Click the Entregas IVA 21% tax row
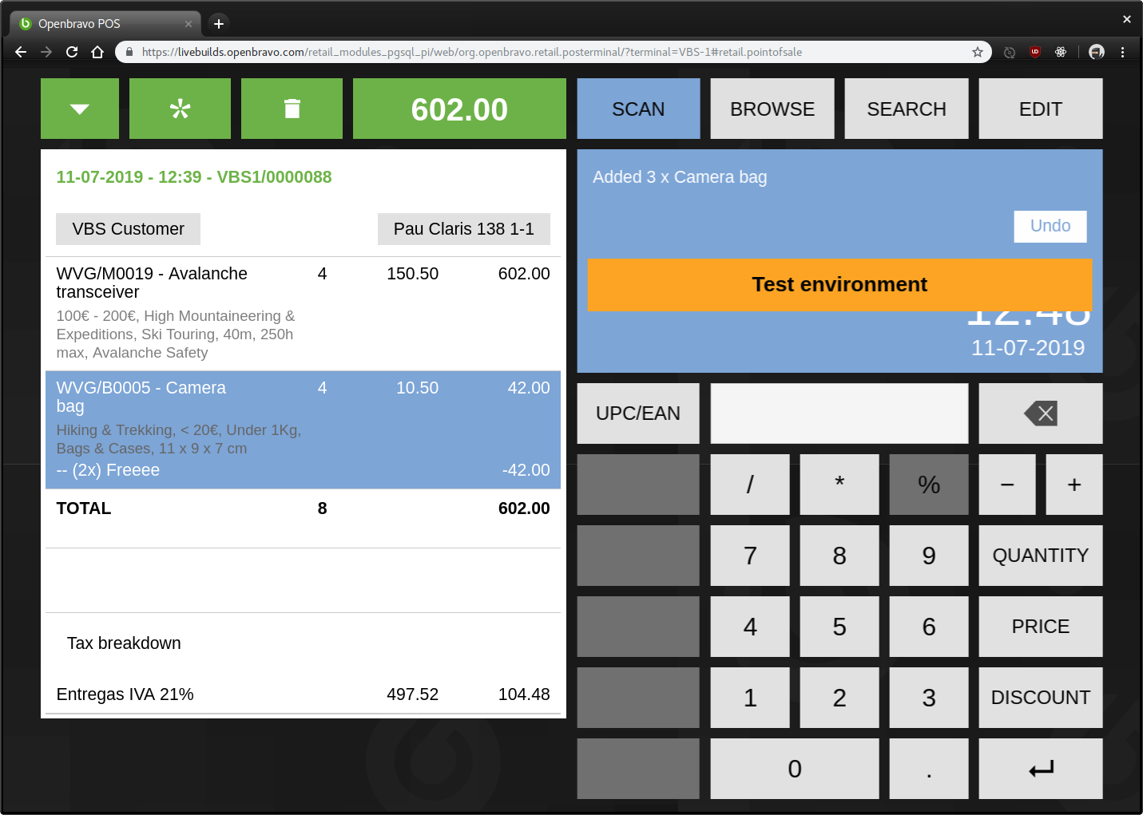This screenshot has width=1143, height=815. (x=303, y=694)
